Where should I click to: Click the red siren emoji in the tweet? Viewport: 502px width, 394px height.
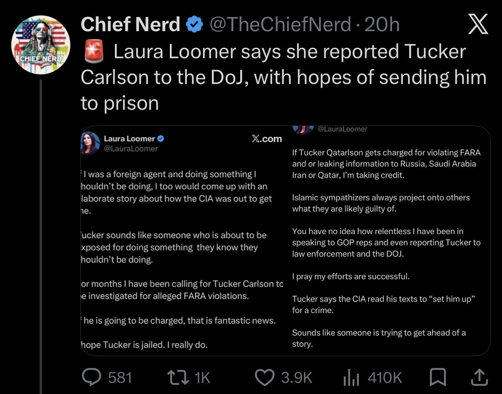click(x=93, y=53)
